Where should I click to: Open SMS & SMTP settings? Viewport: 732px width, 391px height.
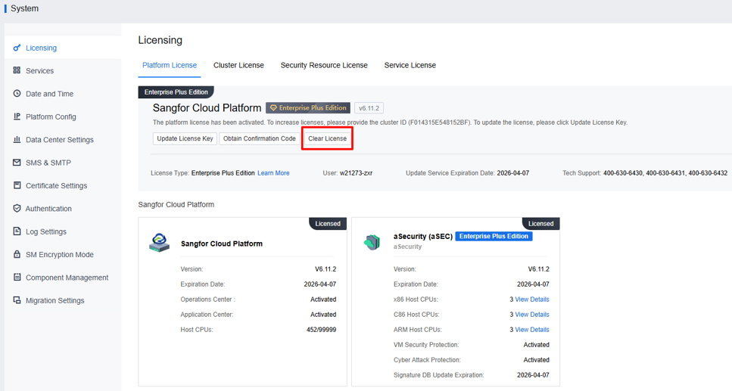(x=63, y=163)
